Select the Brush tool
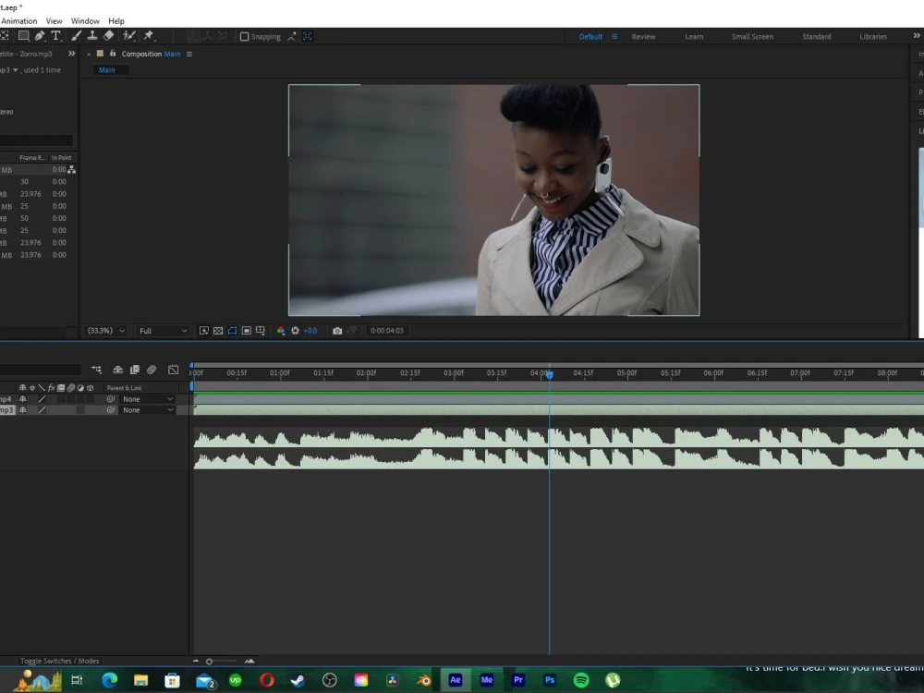 tap(77, 36)
